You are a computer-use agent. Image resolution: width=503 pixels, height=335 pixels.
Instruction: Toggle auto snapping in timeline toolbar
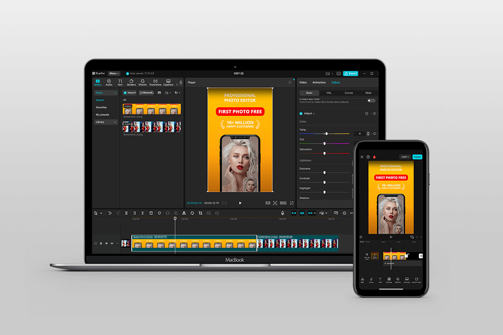click(302, 213)
